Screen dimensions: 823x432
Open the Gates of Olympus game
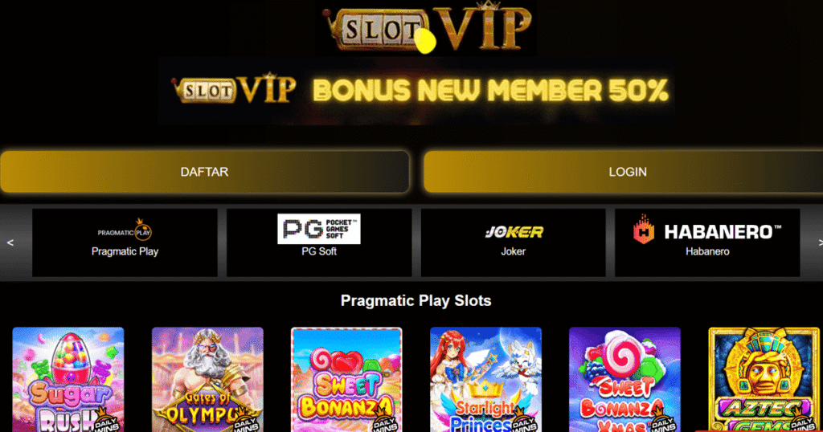coord(207,380)
